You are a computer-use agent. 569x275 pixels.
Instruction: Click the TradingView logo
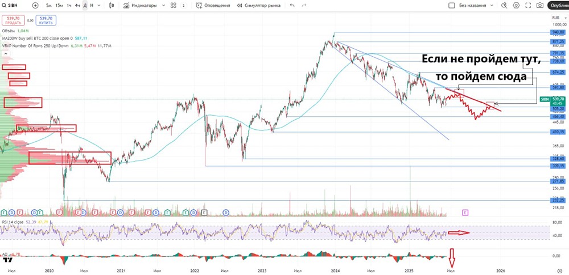tap(7, 259)
